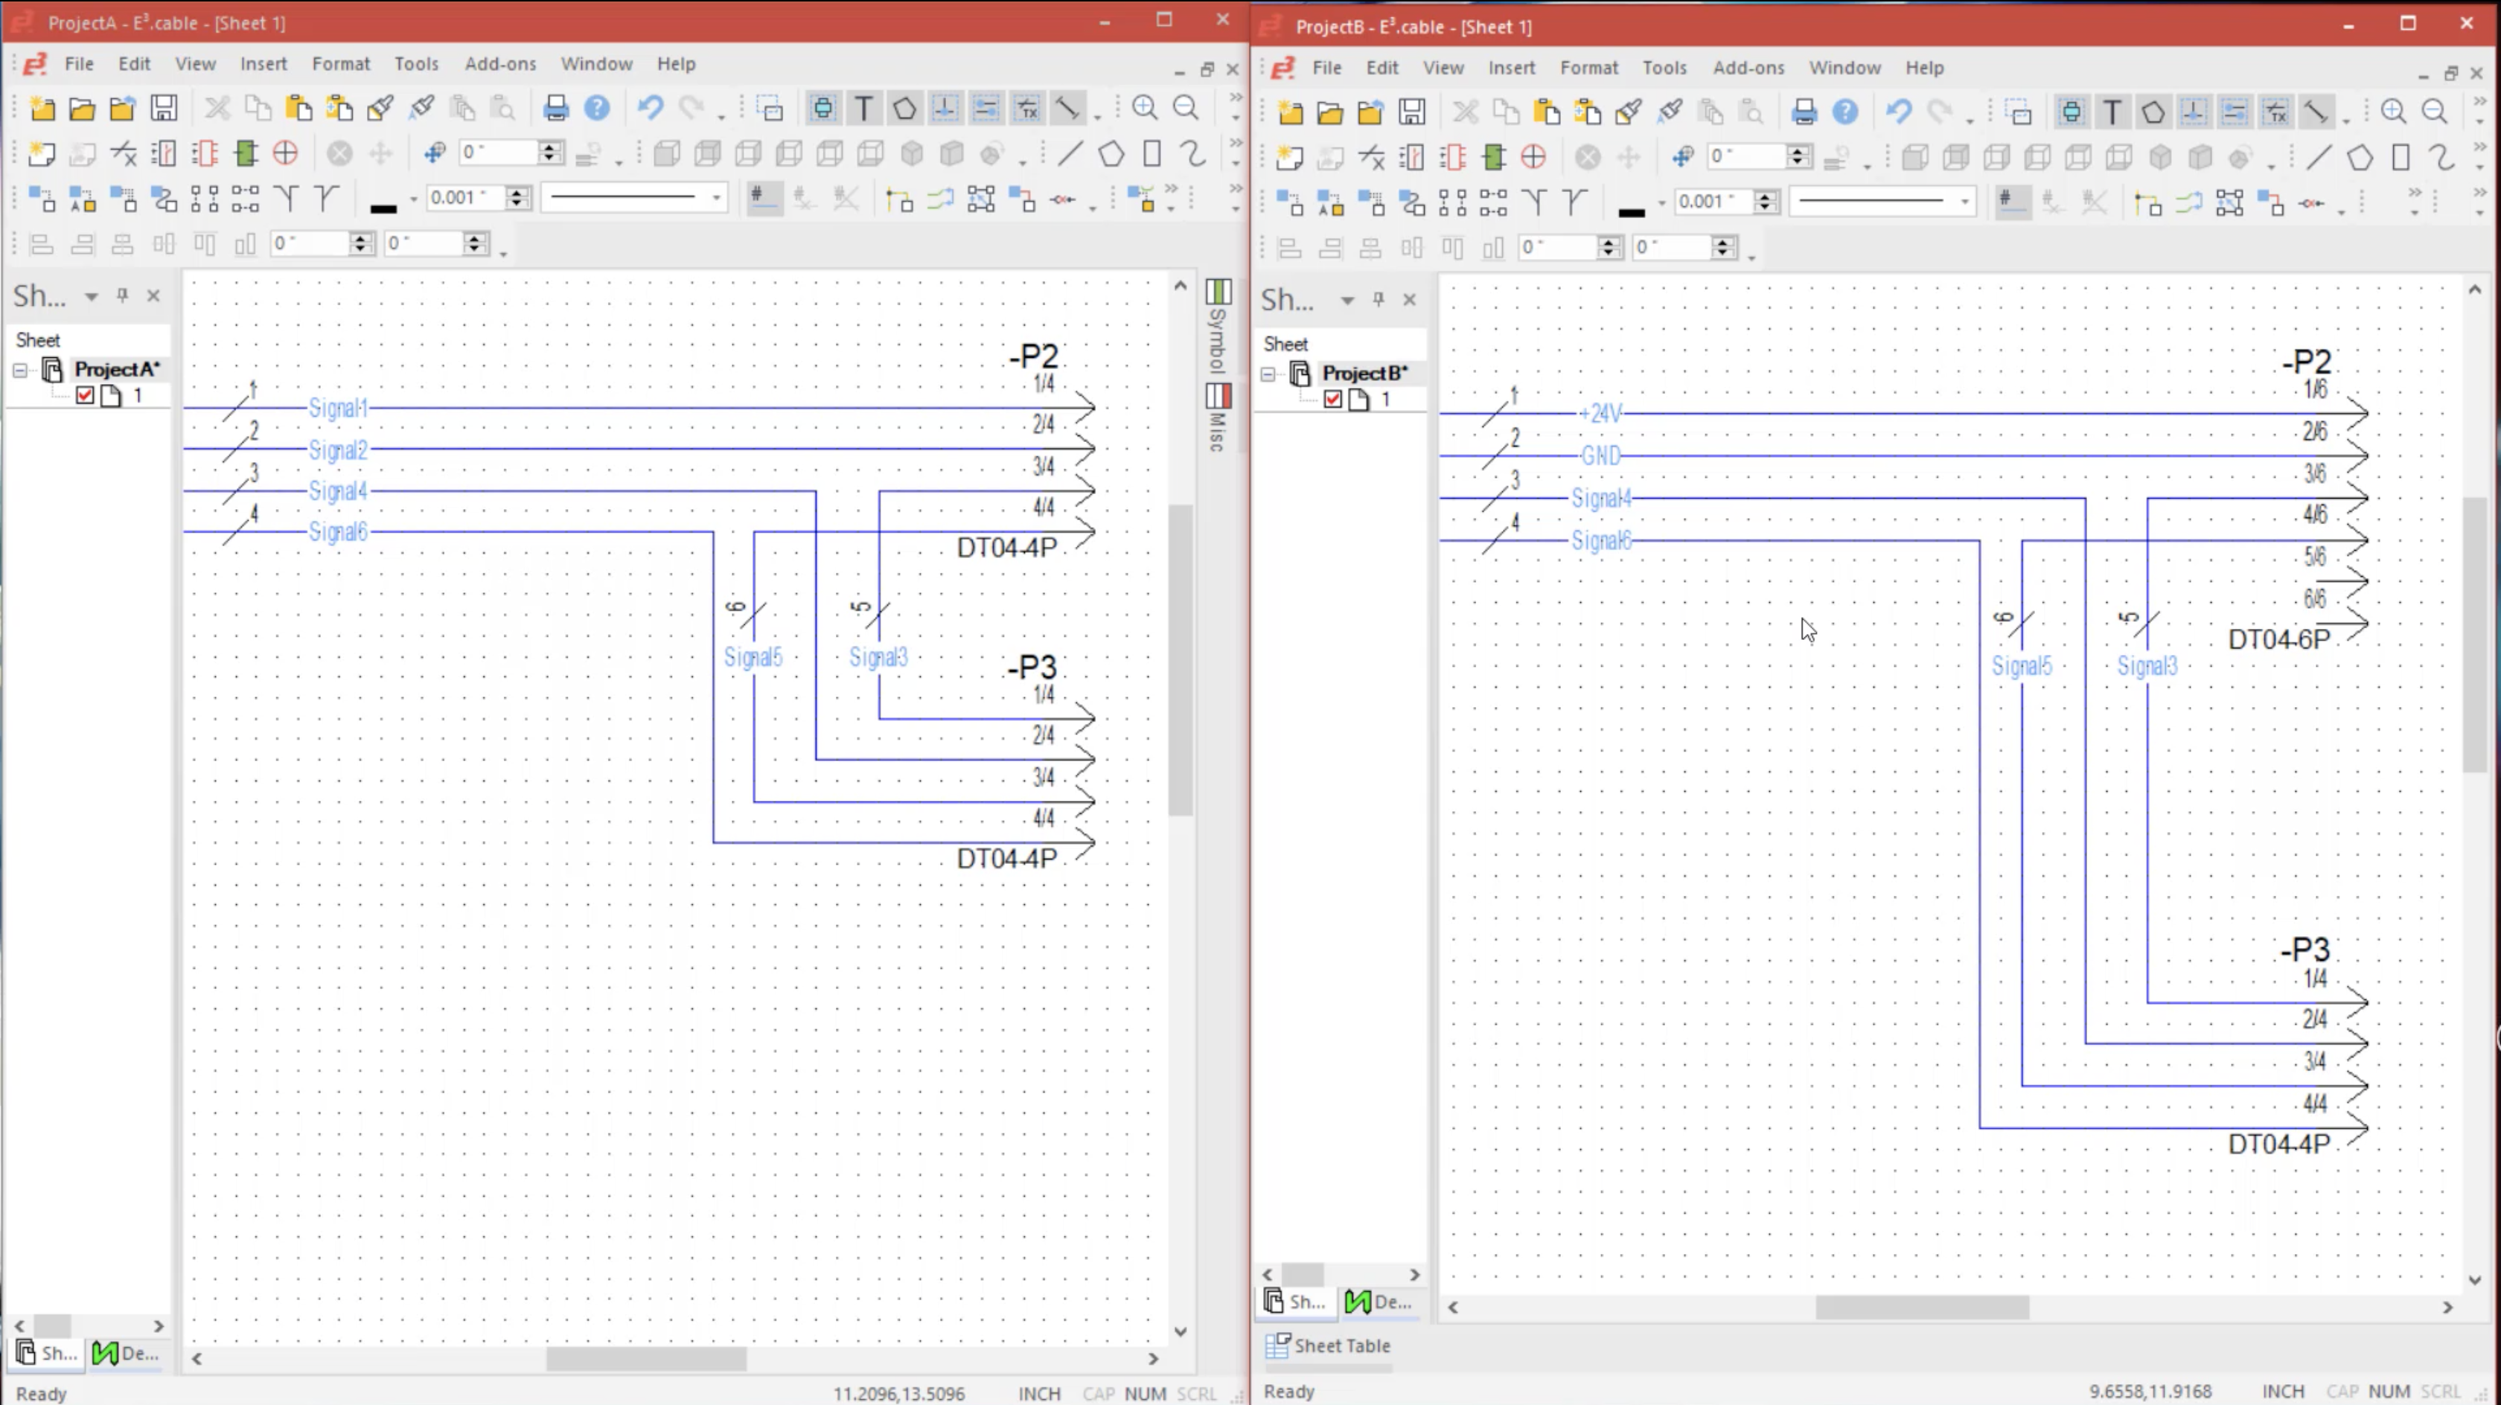Screen dimensions: 2501x1405
Task: Click the Paste icon in ProjectA toolbar
Action: (x=299, y=108)
